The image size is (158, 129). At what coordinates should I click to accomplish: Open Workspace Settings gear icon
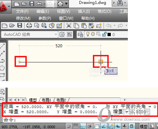(x=62, y=34)
